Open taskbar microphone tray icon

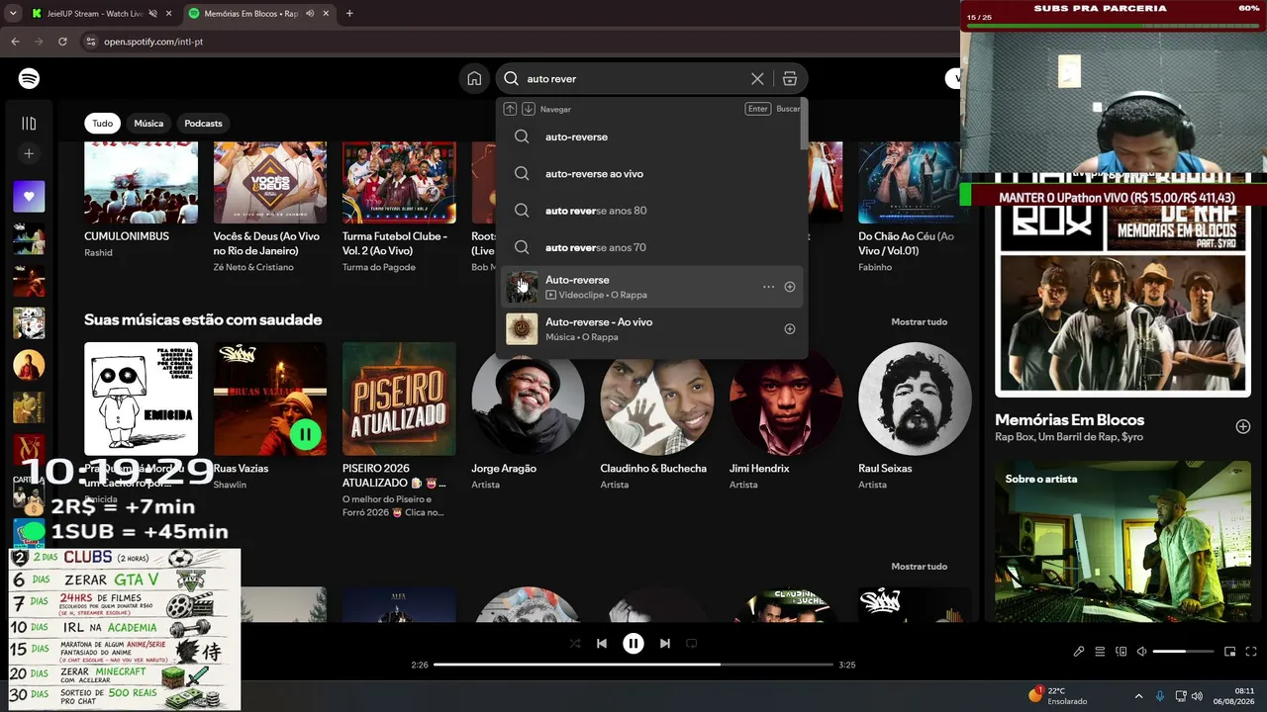pyautogui.click(x=1160, y=695)
